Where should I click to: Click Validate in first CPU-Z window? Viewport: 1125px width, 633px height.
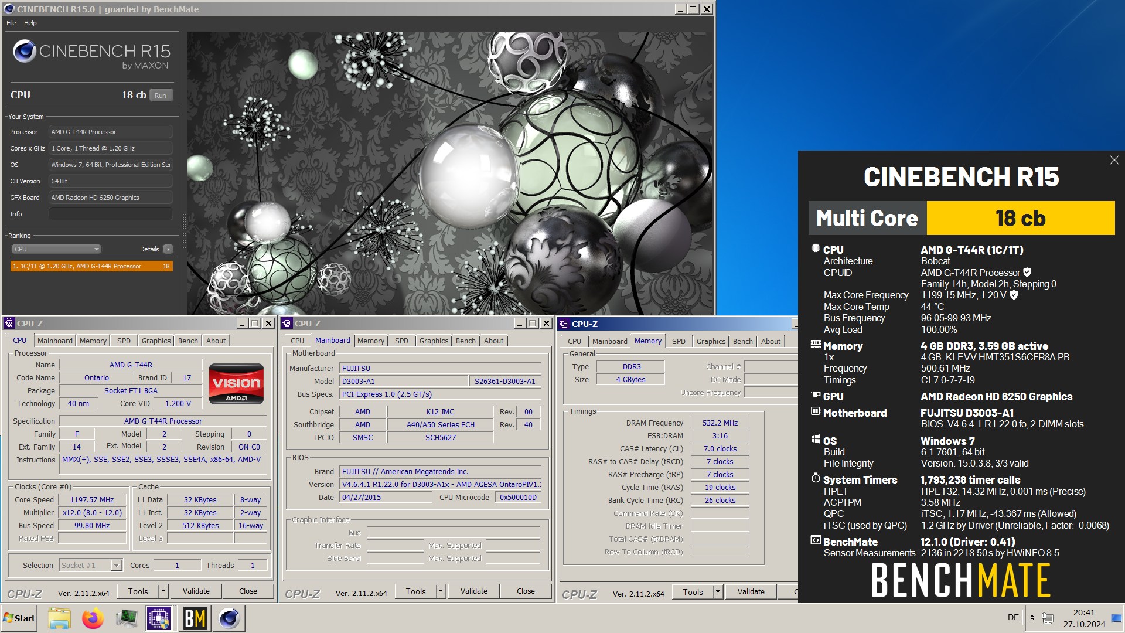pos(196,591)
